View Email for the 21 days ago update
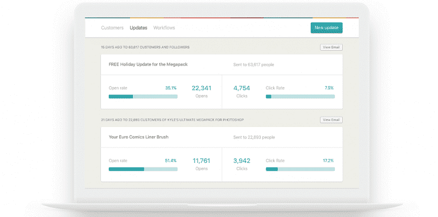Screen dimensions: 438x217 pos(331,120)
